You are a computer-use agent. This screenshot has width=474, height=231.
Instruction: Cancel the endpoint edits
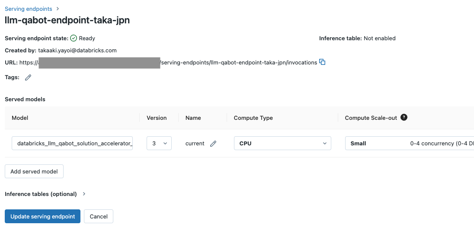click(x=99, y=216)
